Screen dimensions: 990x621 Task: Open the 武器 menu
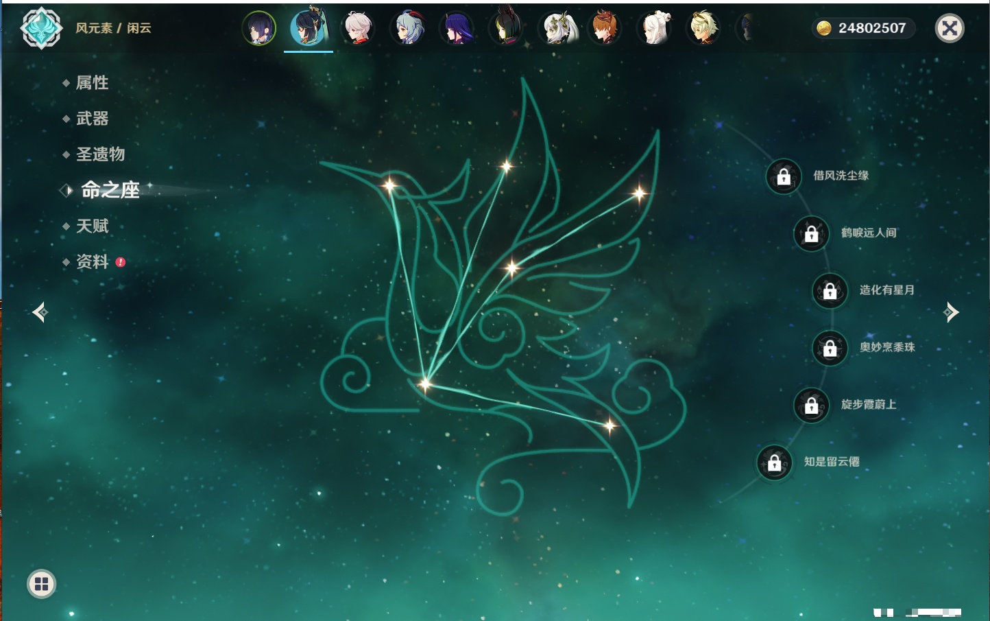(93, 119)
